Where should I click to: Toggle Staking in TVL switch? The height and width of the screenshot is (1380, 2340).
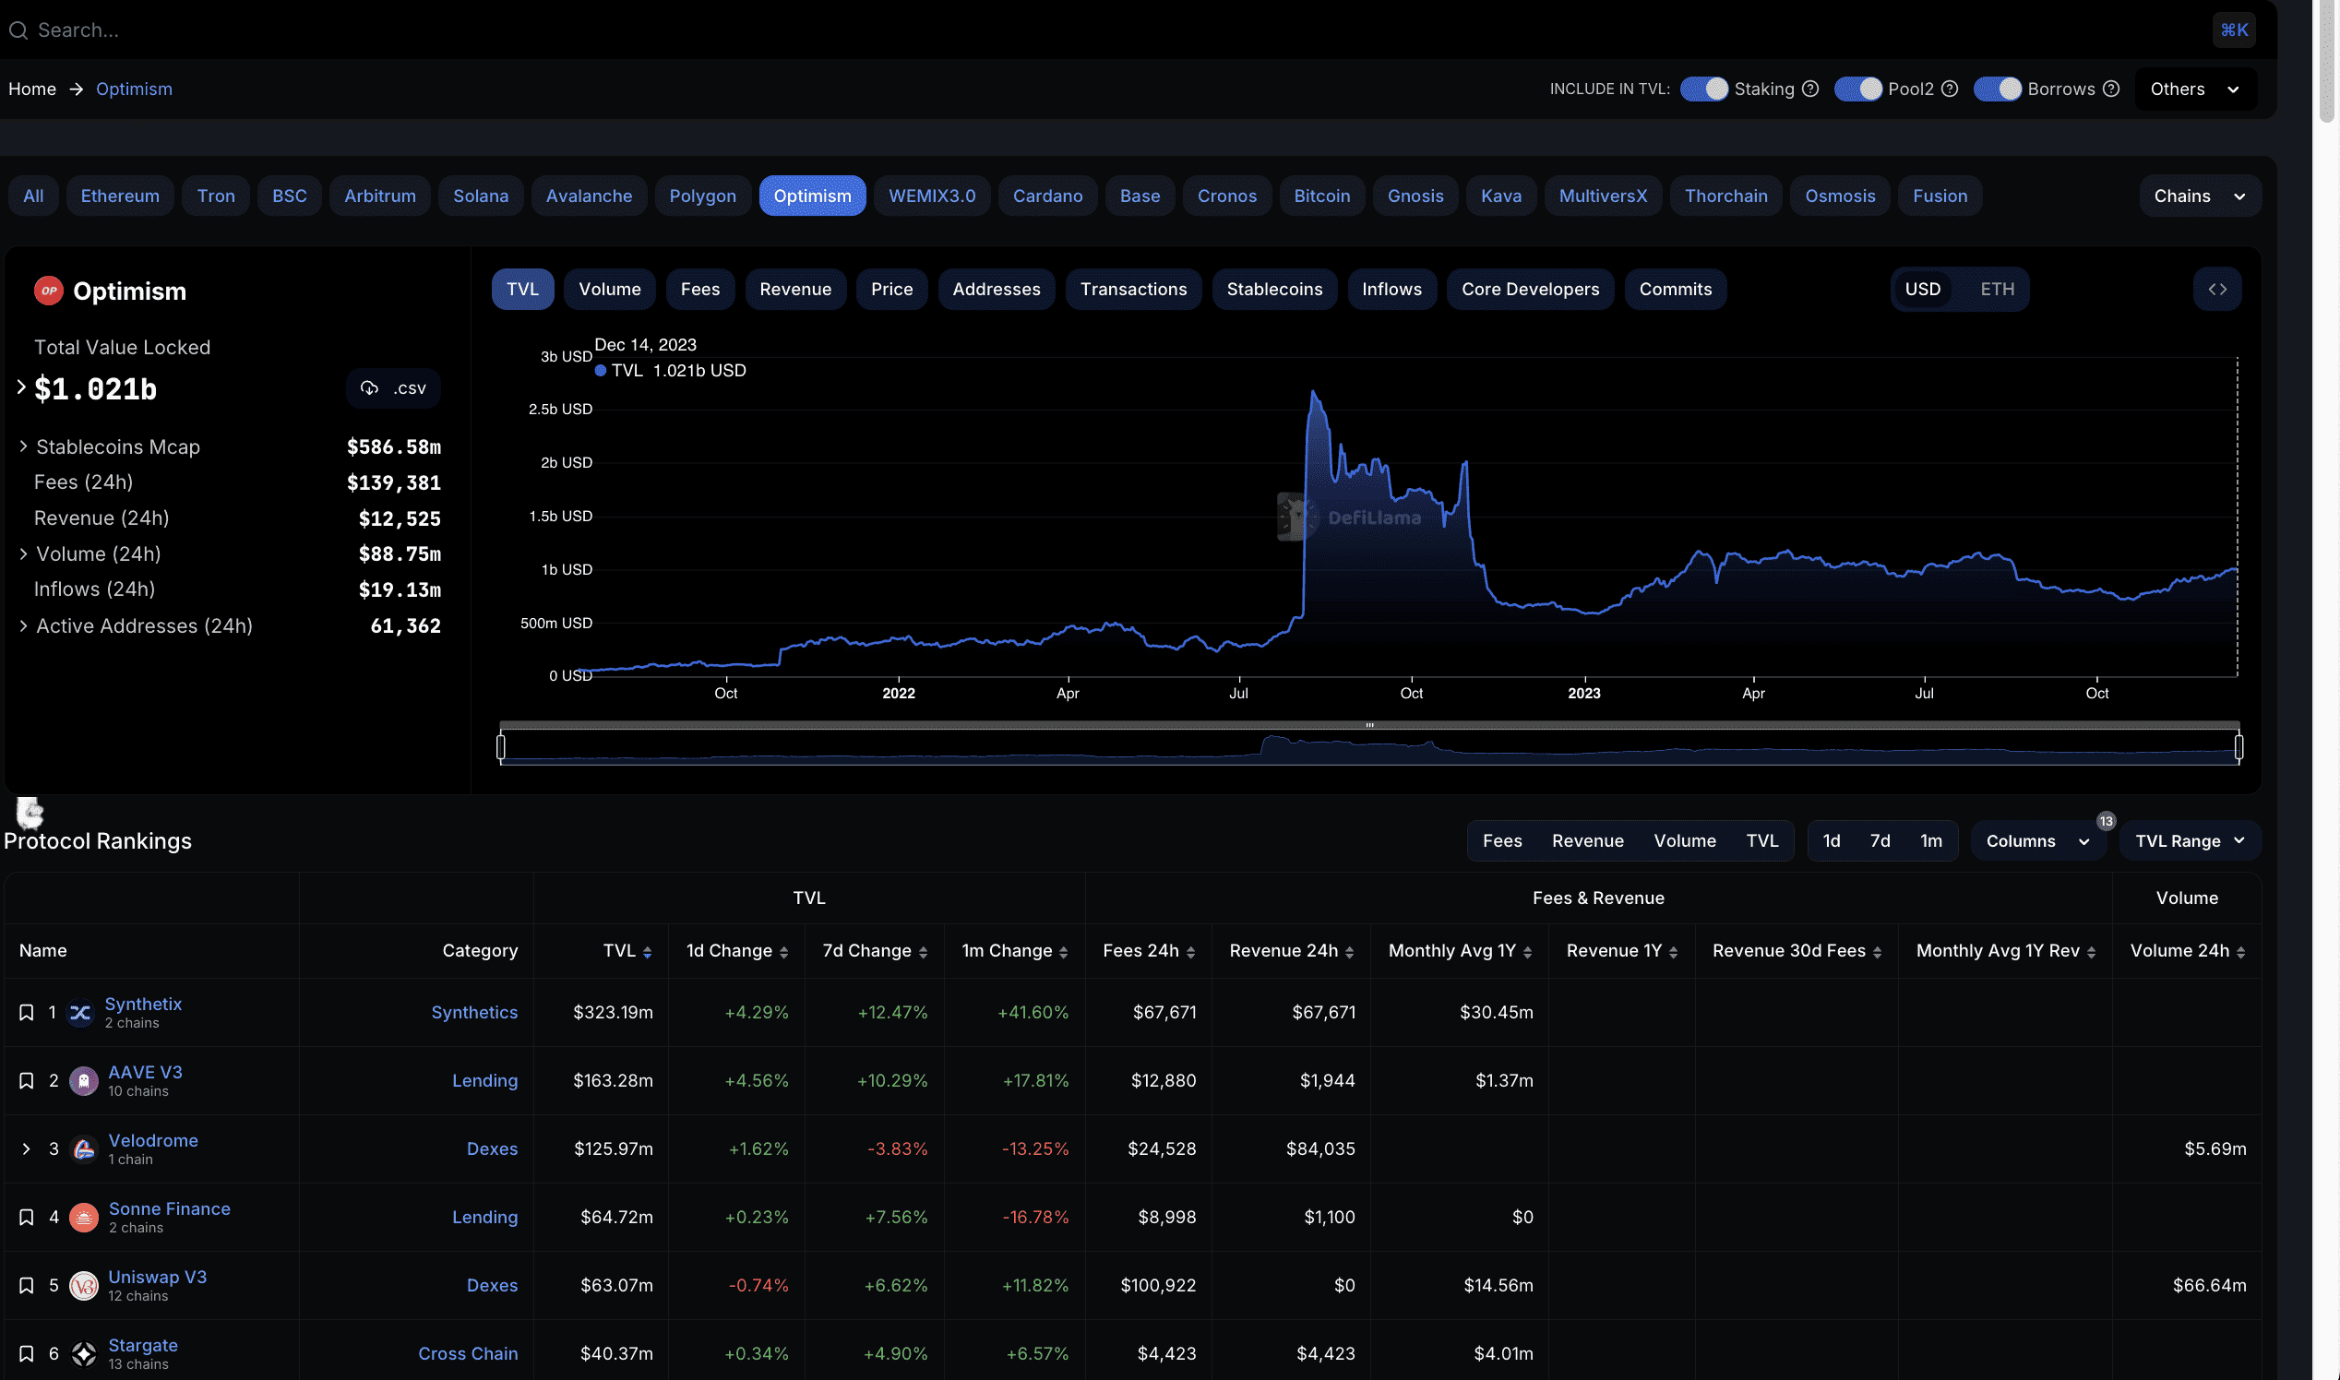point(1704,89)
